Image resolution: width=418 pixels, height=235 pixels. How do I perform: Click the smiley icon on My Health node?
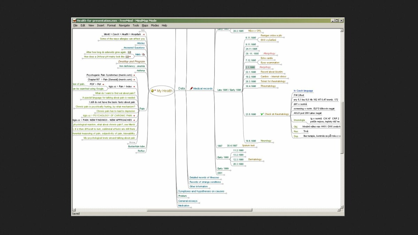(x=153, y=91)
